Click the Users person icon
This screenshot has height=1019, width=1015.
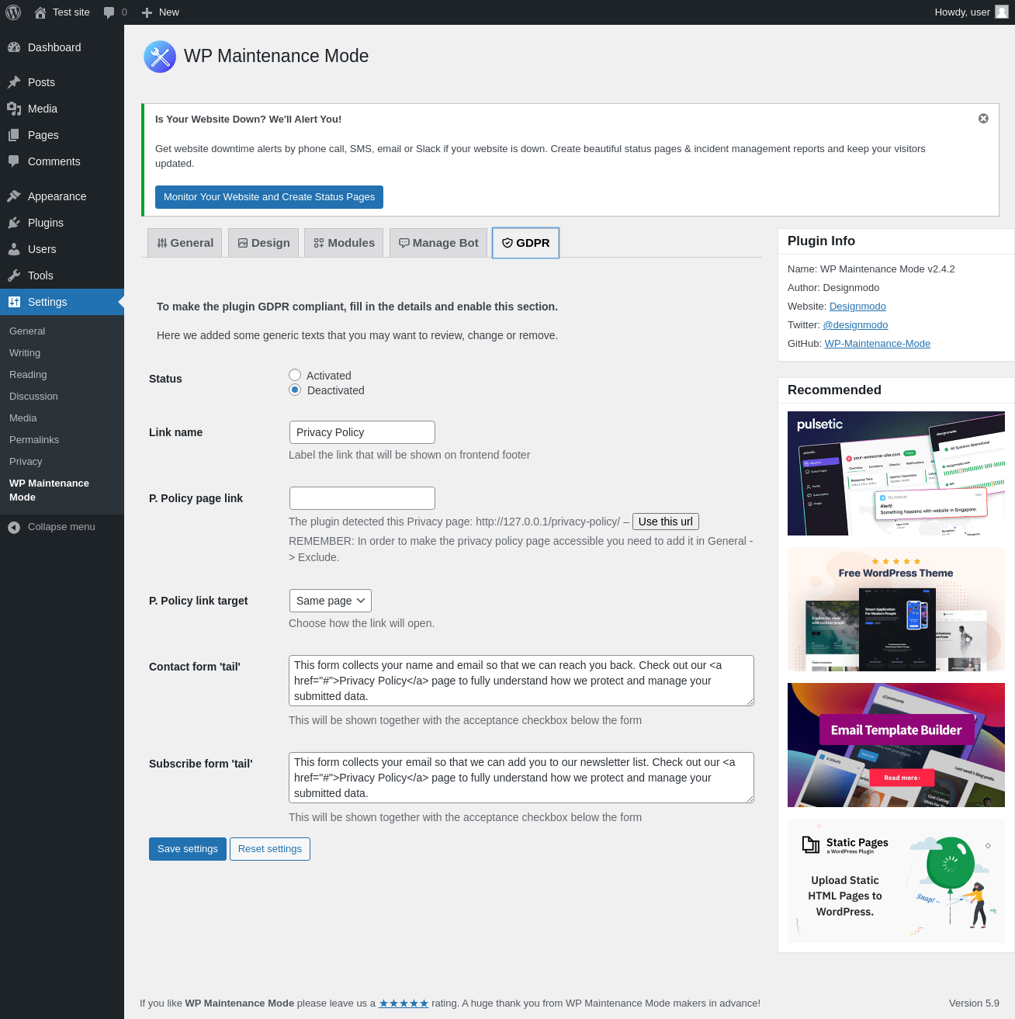[14, 249]
